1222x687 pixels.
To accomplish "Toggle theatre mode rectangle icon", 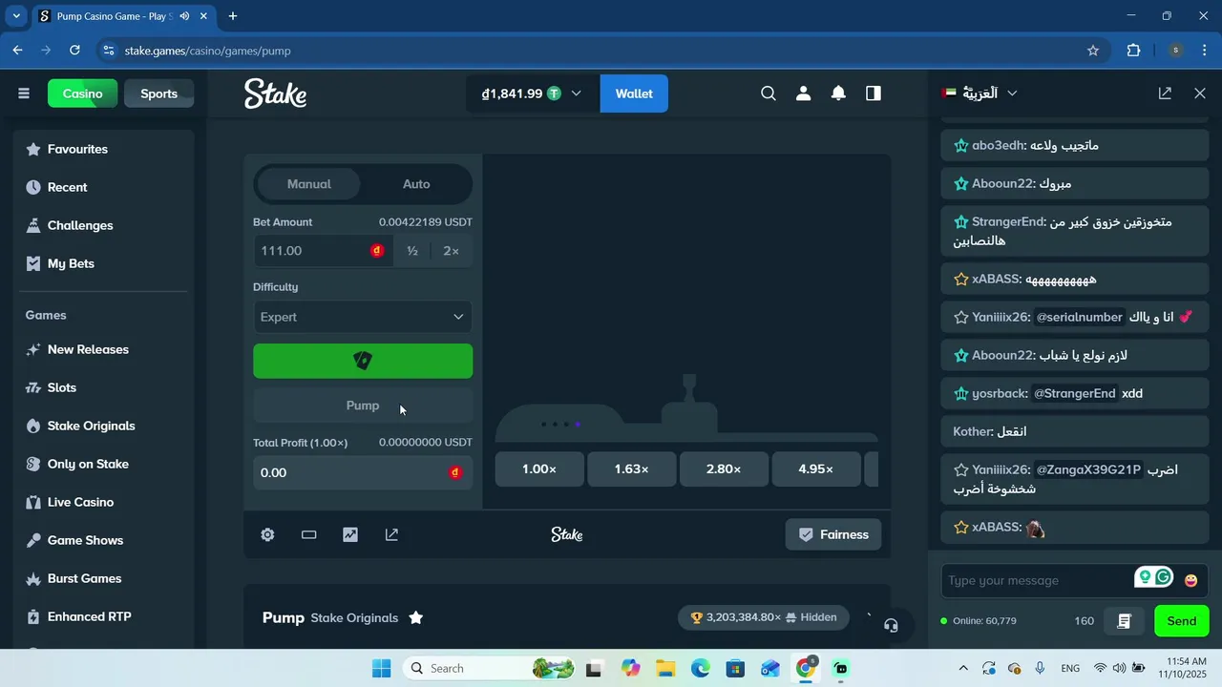I will [x=308, y=534].
